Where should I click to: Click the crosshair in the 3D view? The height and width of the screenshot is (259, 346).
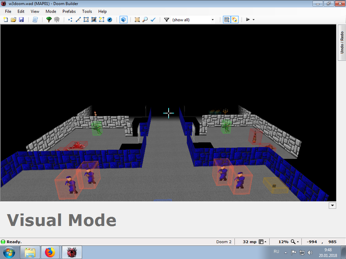[169, 113]
